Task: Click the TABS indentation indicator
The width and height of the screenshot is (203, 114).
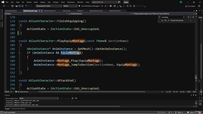Action: (189, 92)
